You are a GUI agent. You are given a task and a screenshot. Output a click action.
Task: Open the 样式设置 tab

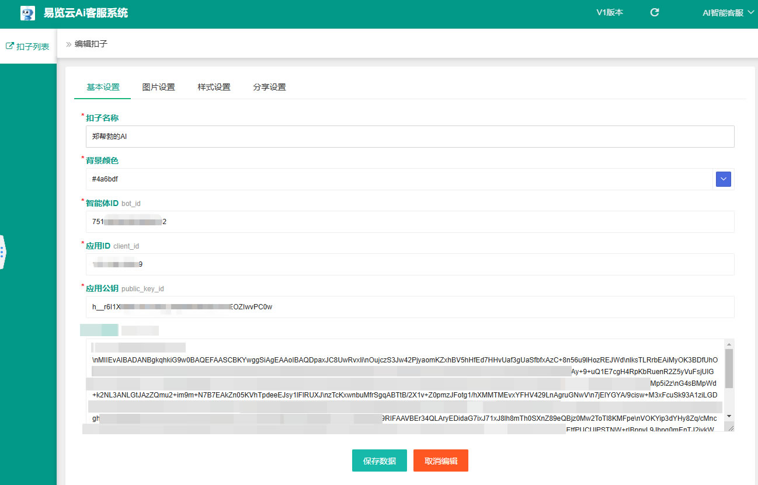coord(214,87)
